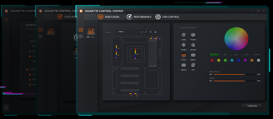Choose the Pulse LED effect
The image size is (273, 119).
tap(193, 35)
